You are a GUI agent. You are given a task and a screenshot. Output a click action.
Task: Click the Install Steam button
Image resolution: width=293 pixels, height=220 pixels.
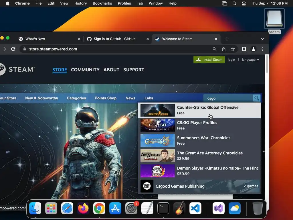pyautogui.click(x=209, y=60)
